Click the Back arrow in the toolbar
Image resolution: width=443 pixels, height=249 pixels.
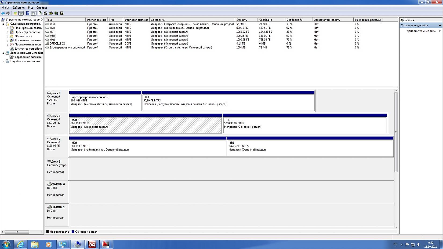click(3, 13)
